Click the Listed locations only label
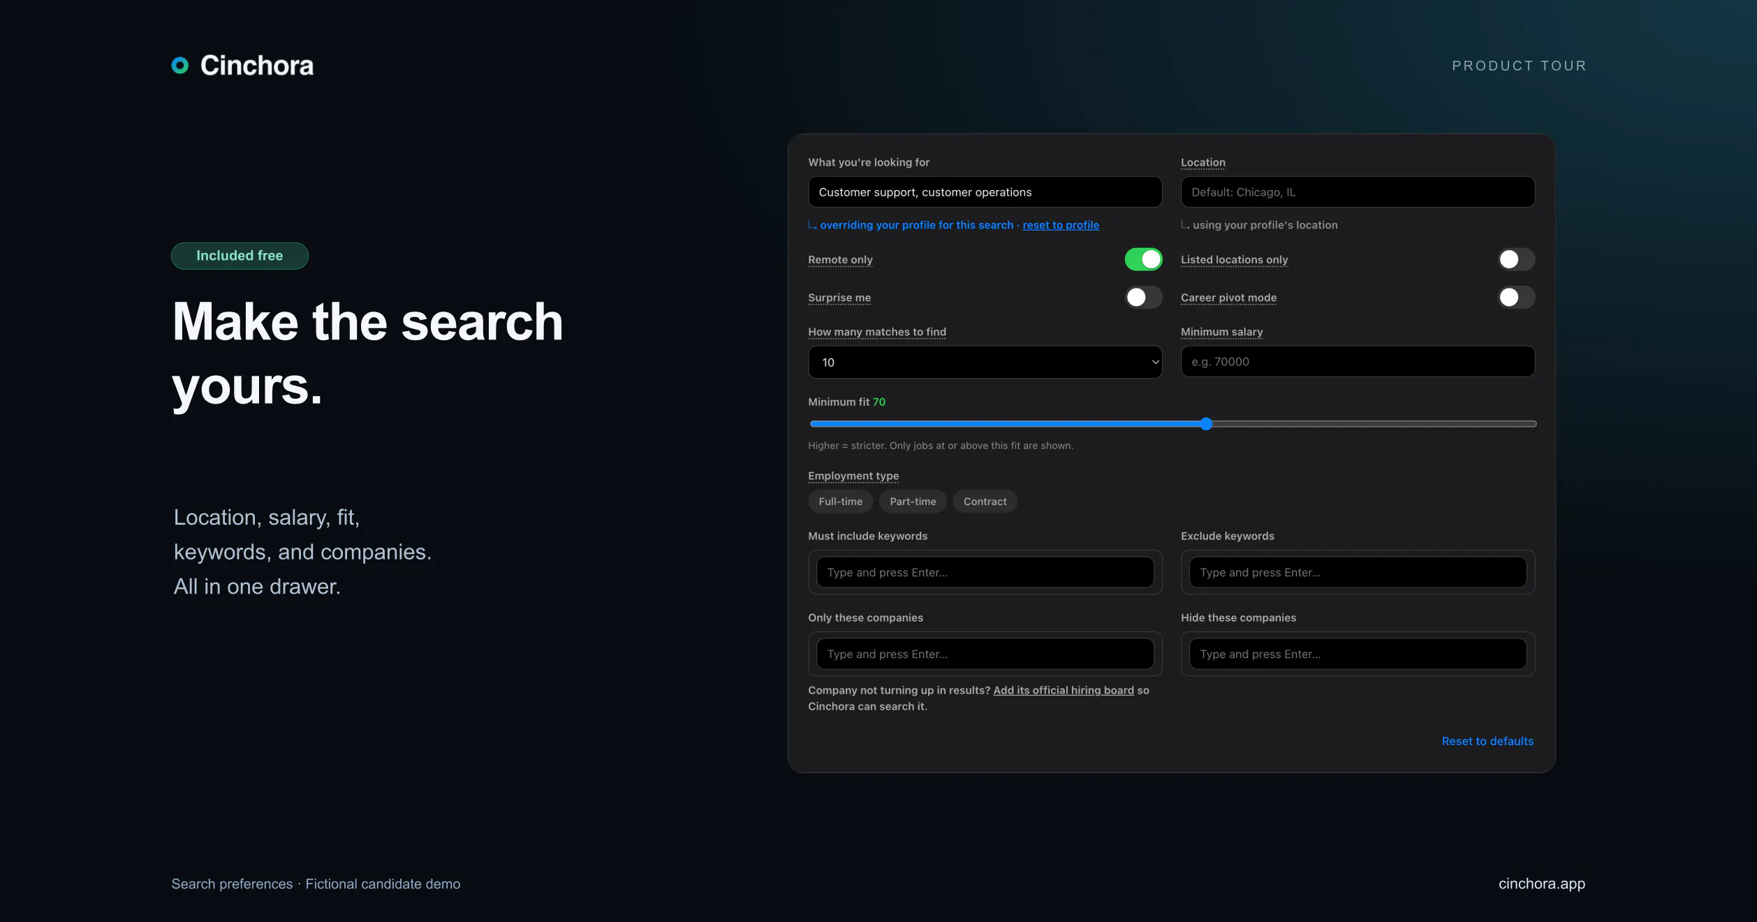The image size is (1757, 922). (1234, 260)
